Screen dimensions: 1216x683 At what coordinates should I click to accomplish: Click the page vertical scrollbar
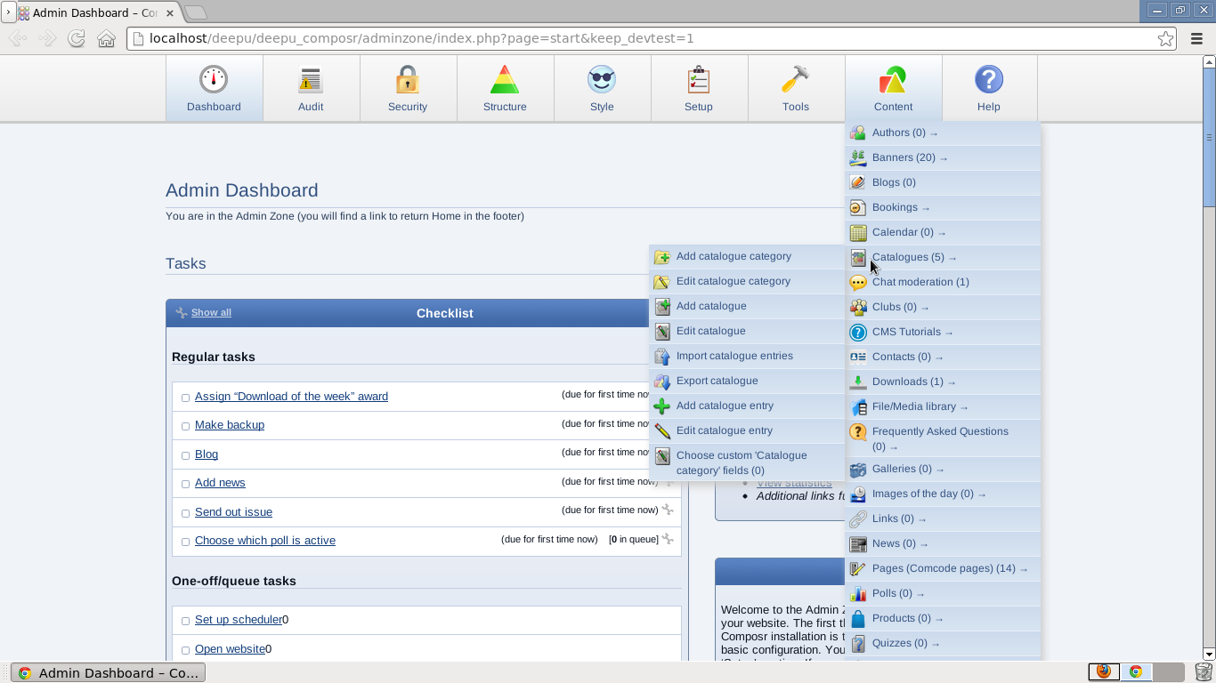(x=1209, y=356)
